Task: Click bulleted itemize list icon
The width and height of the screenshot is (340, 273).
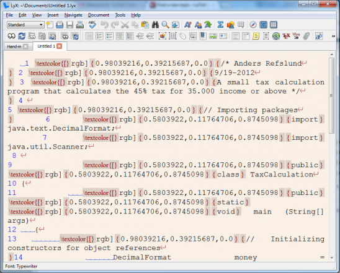Action: point(109,36)
